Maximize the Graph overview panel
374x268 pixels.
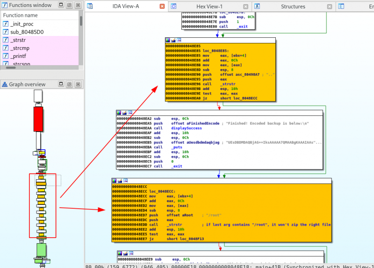[x=62, y=85]
